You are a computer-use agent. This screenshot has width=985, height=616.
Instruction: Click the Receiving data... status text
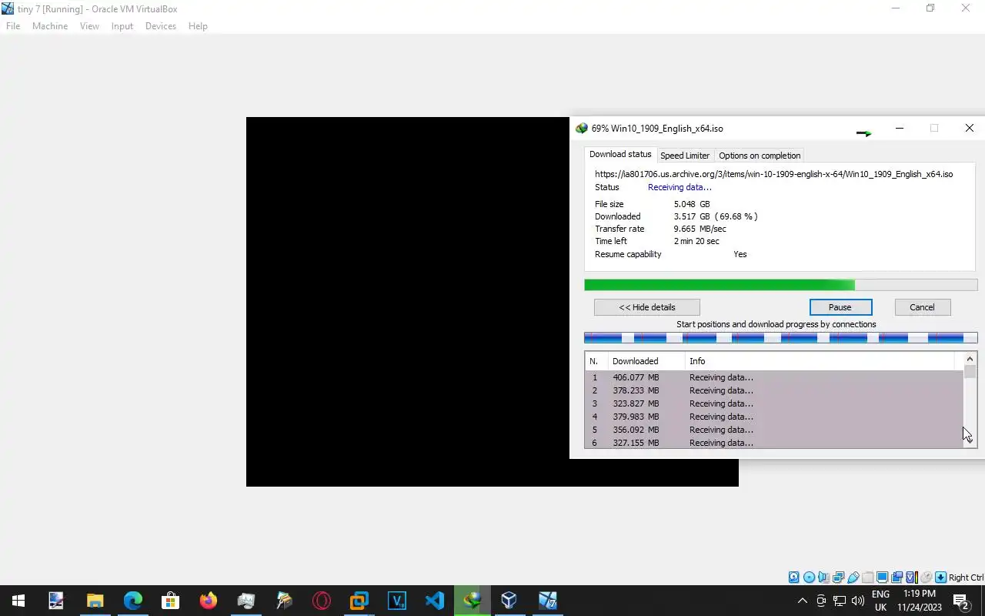(679, 187)
